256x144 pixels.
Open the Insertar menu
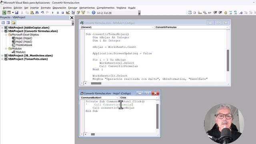[34, 8]
